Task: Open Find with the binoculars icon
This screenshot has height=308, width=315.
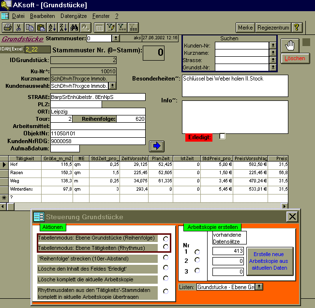Action: 75,28
